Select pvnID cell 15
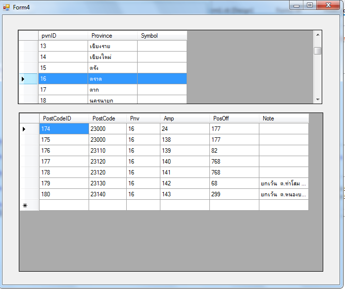 coord(63,68)
